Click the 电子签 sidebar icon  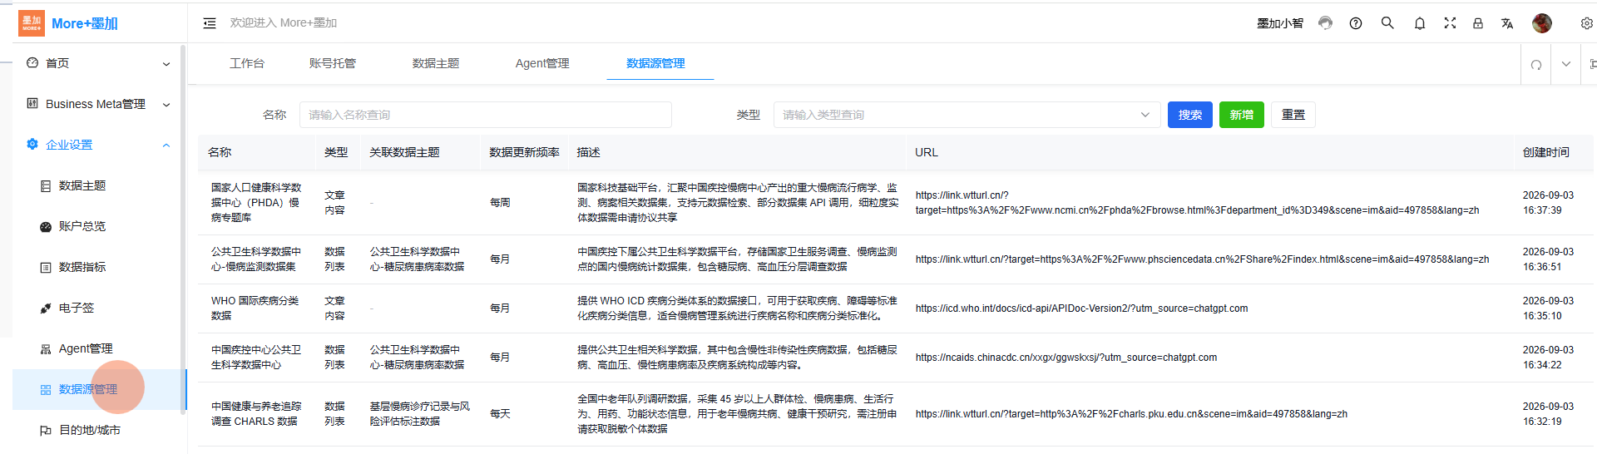(46, 308)
